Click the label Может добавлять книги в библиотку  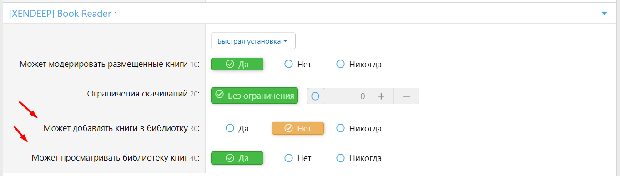(x=116, y=128)
